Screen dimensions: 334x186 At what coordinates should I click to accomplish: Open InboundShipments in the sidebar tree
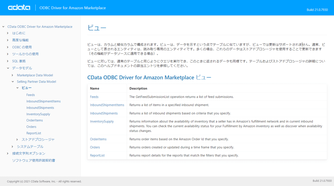[x=40, y=108]
